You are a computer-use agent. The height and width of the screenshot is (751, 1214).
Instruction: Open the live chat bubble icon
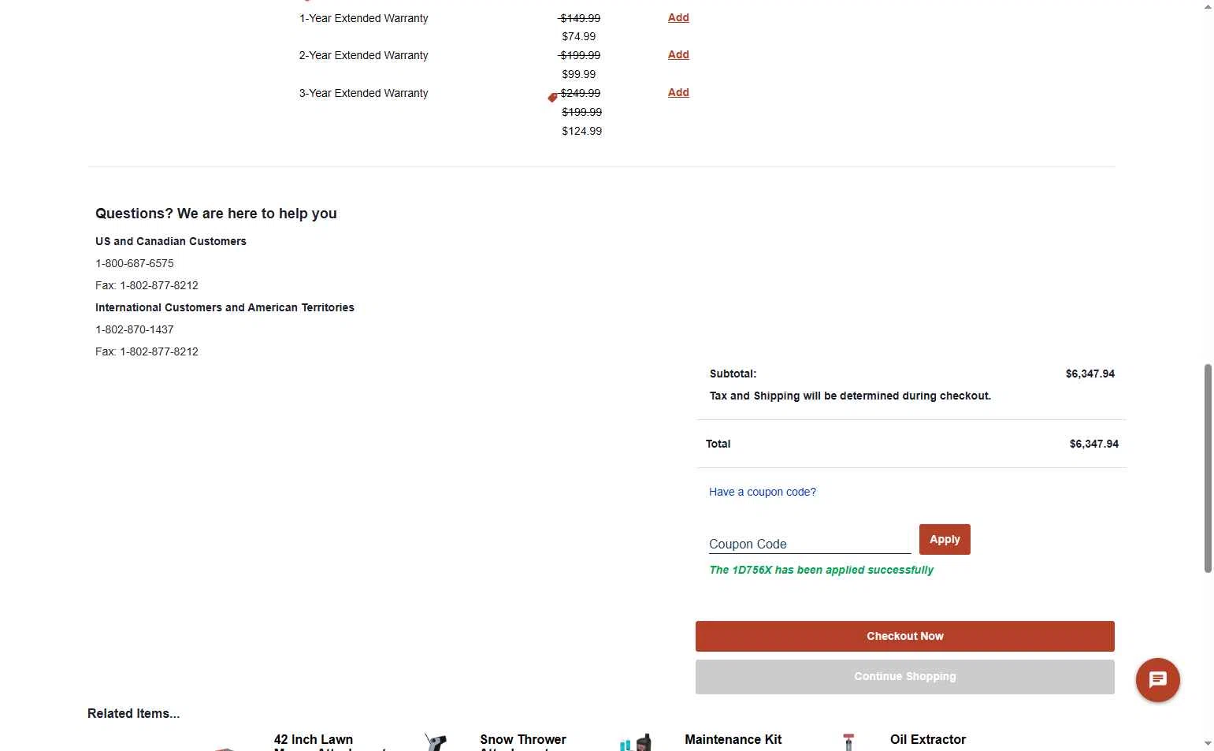point(1157,679)
